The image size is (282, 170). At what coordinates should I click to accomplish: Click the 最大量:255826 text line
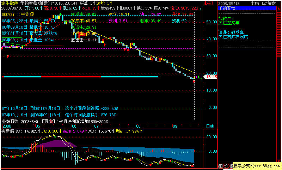(x=29, y=34)
